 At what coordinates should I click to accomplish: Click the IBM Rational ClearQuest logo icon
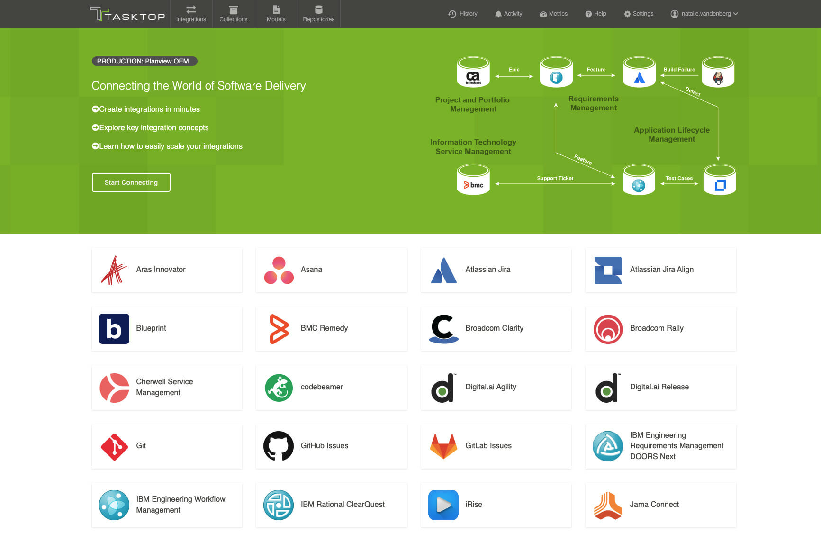click(279, 505)
